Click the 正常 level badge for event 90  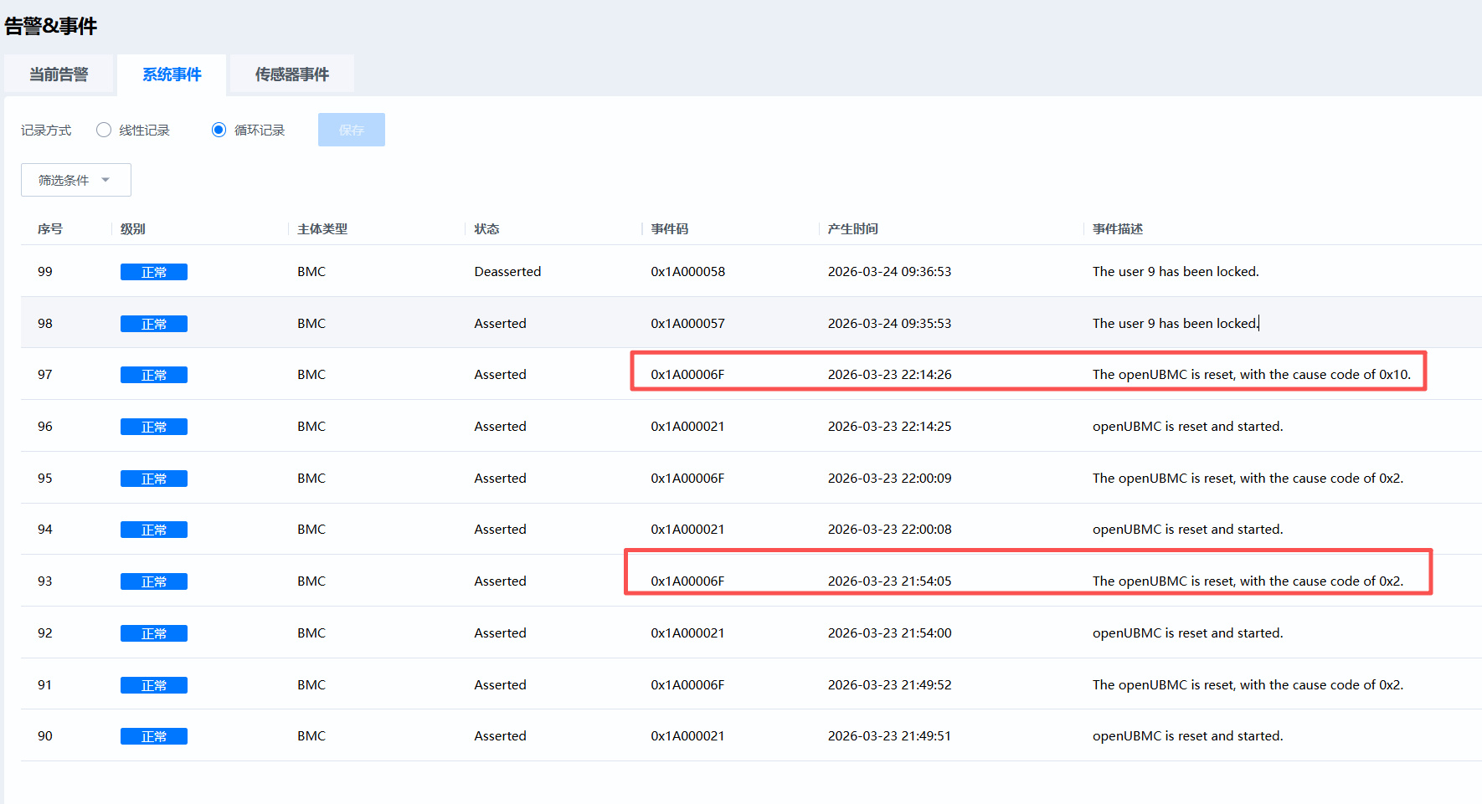153,736
